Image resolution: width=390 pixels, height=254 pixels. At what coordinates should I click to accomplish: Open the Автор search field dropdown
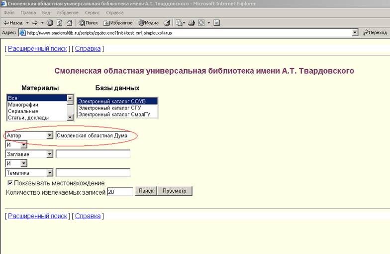50,135
